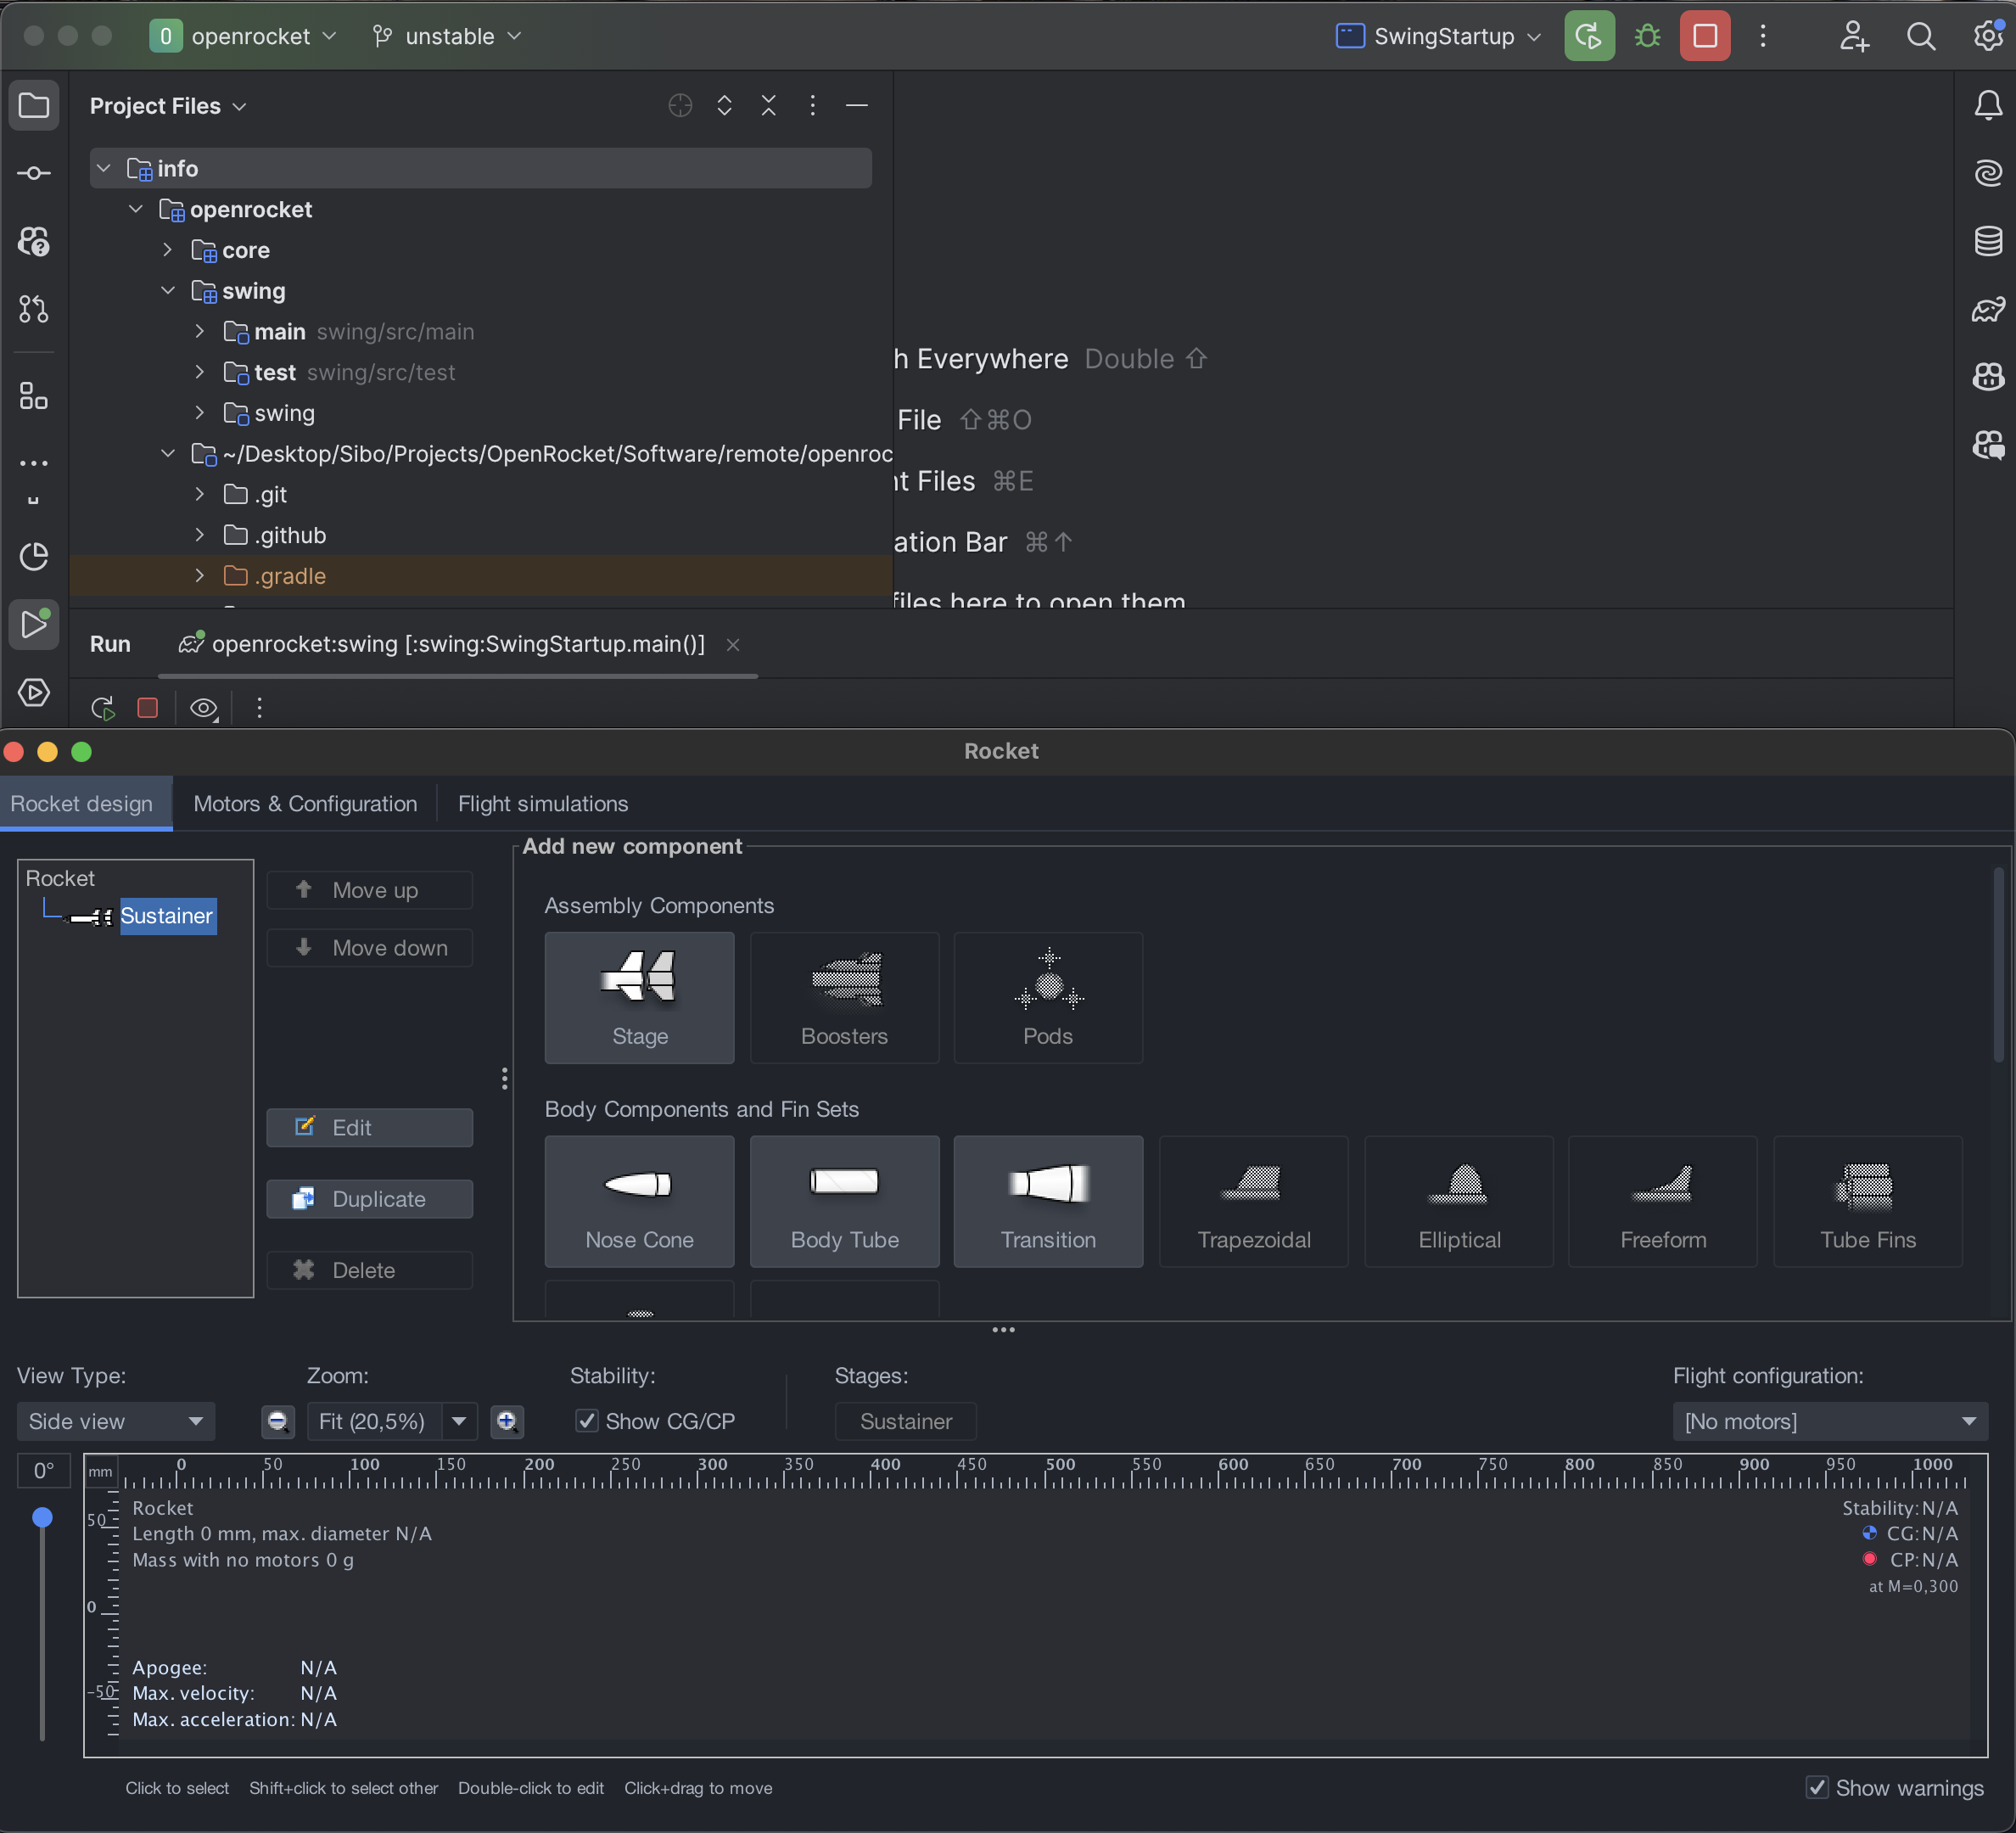This screenshot has width=2016, height=1833.
Task: Click the Edit button
Action: coord(369,1128)
